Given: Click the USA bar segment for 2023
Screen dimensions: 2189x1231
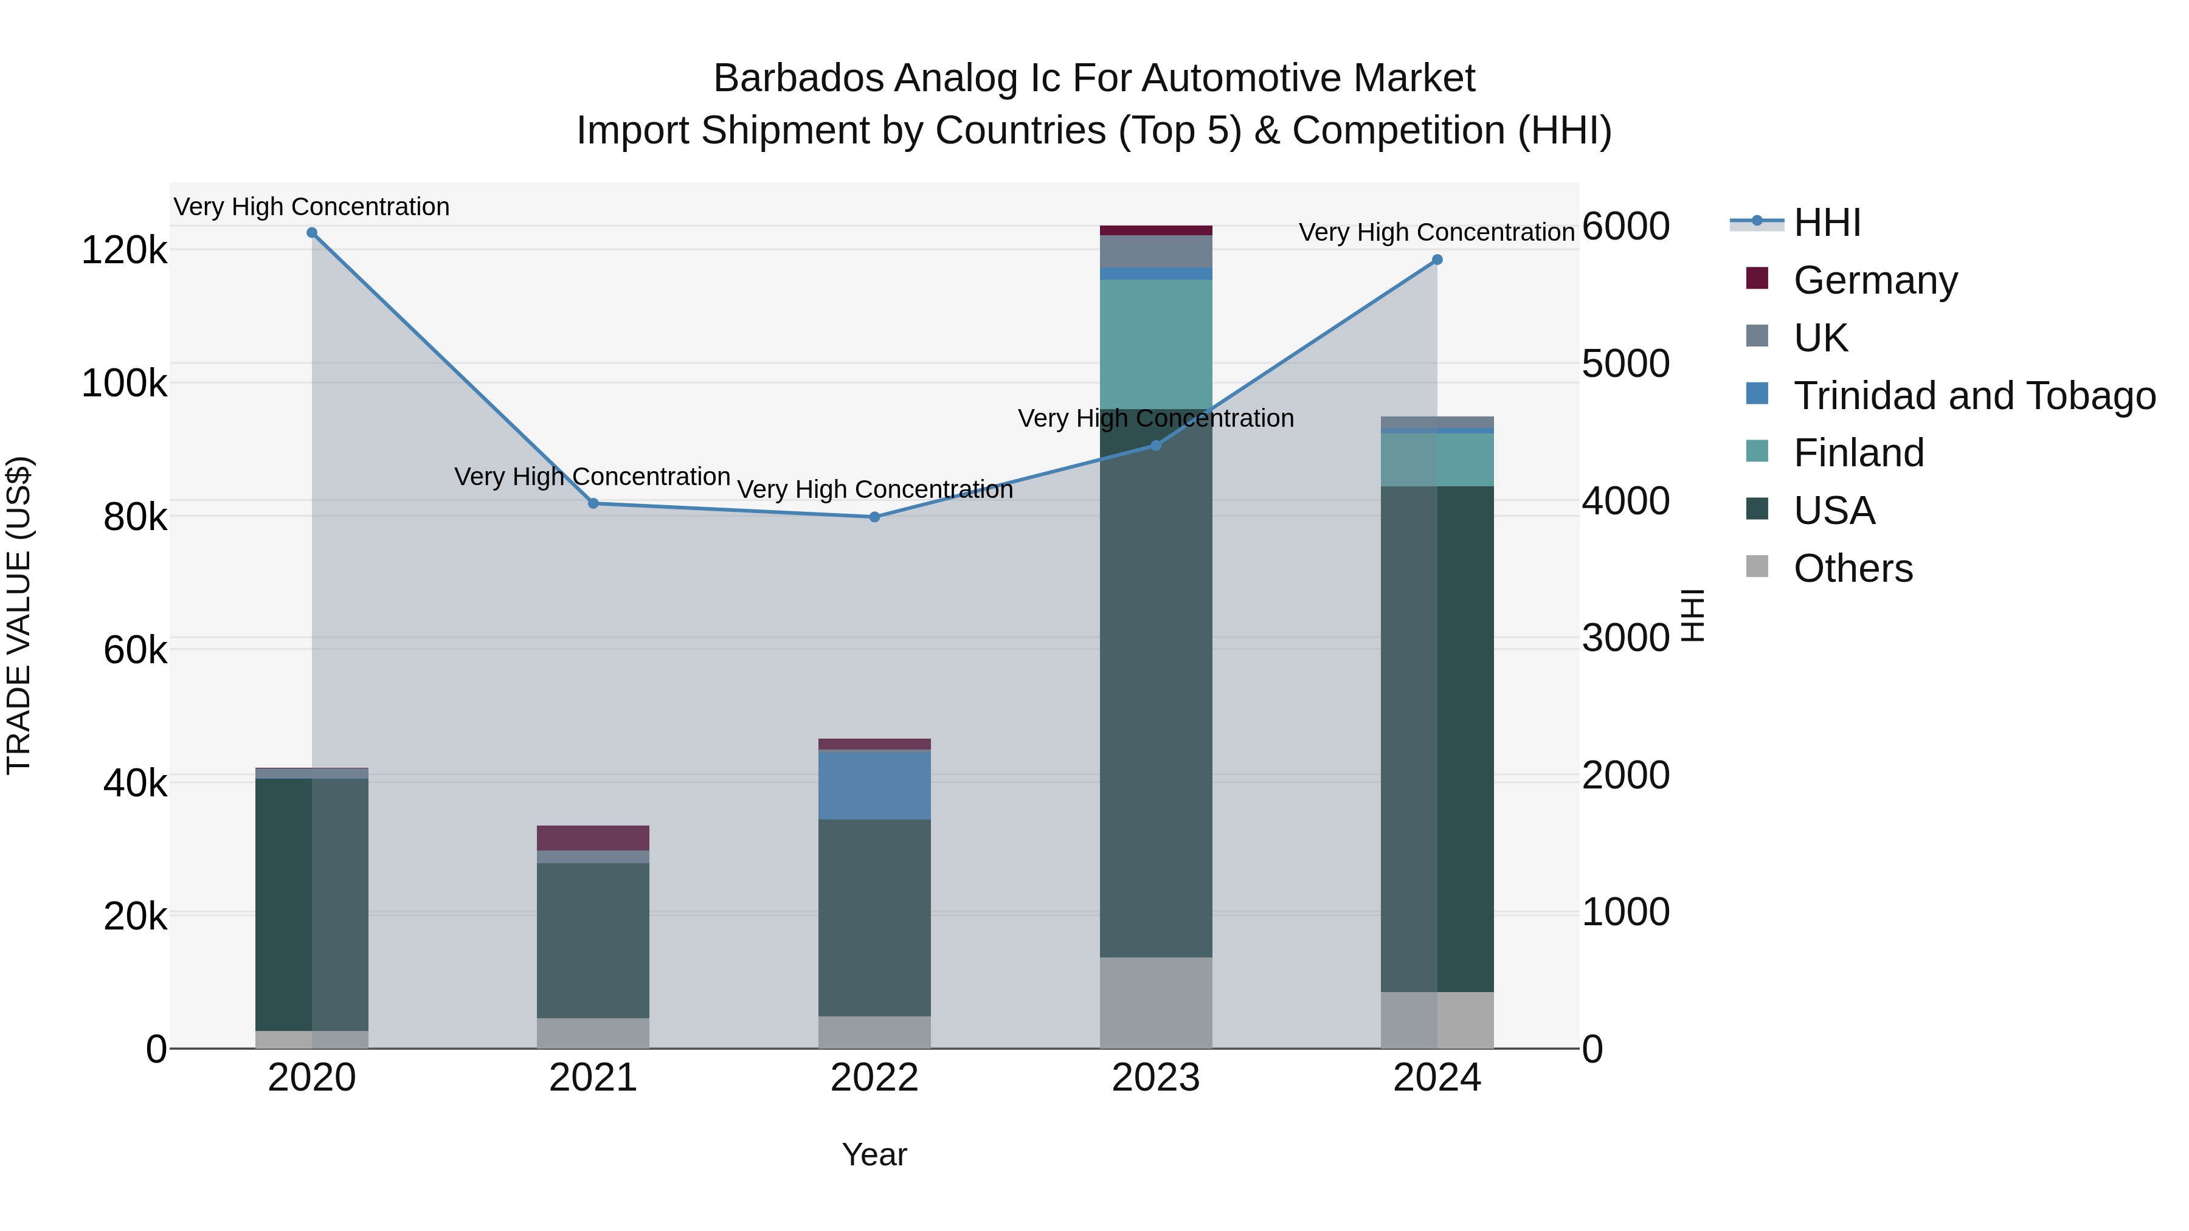Looking at the screenshot, I should pyautogui.click(x=1156, y=683).
